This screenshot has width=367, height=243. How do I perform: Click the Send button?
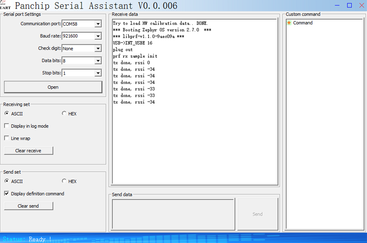tap(258, 214)
